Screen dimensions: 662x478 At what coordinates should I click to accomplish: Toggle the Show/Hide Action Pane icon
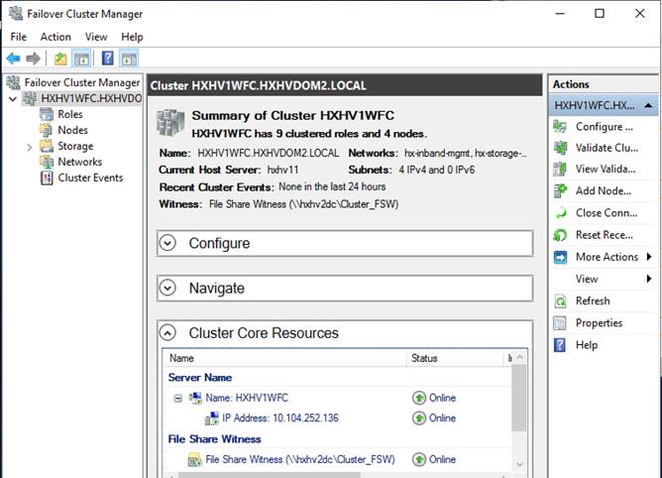[129, 59]
